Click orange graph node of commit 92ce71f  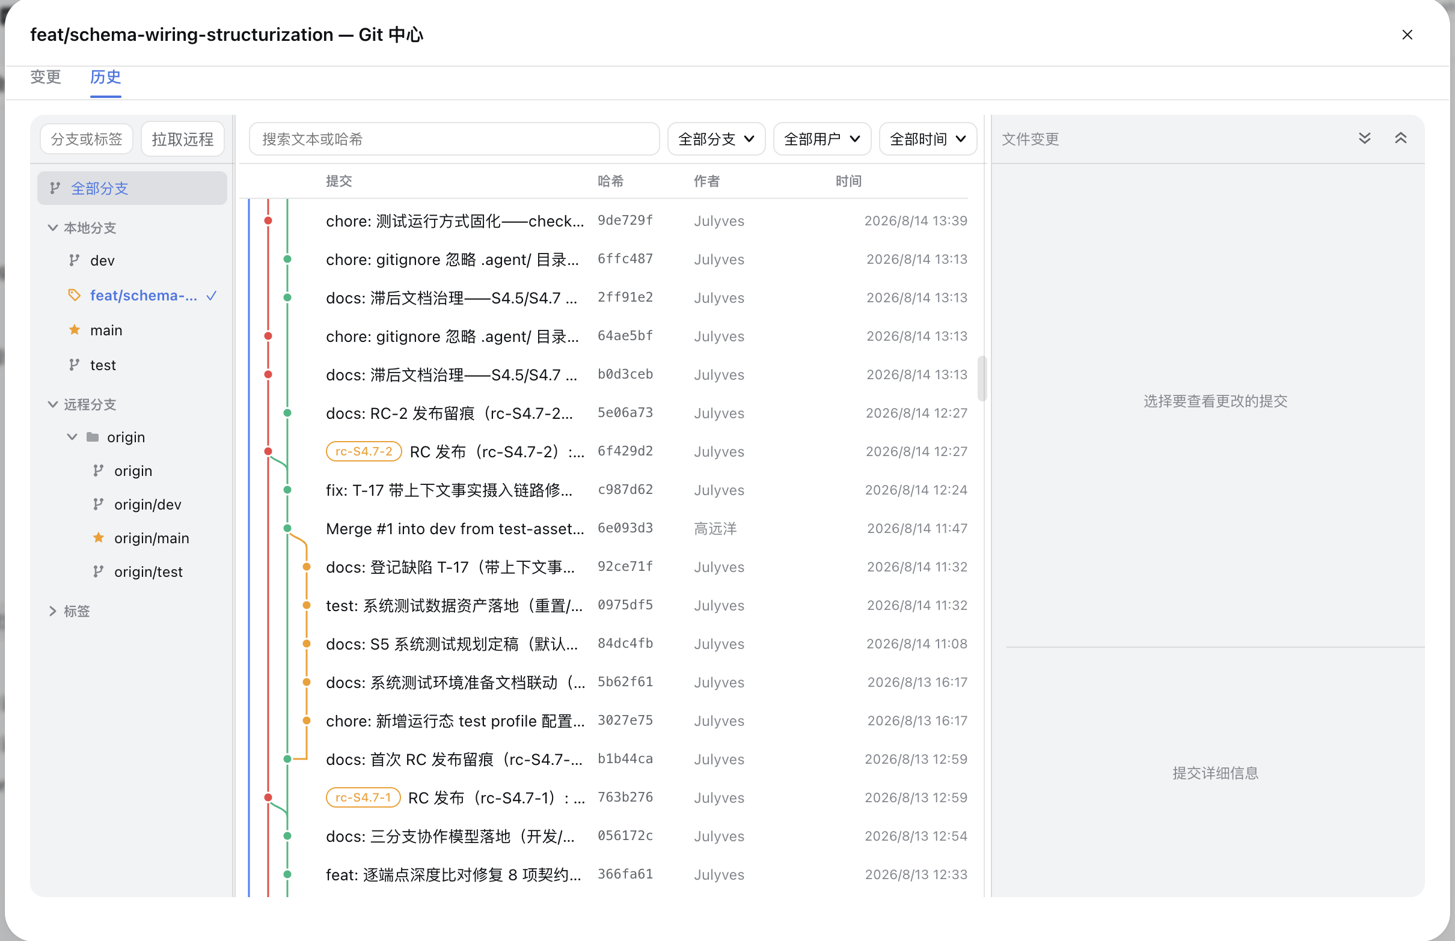point(307,567)
